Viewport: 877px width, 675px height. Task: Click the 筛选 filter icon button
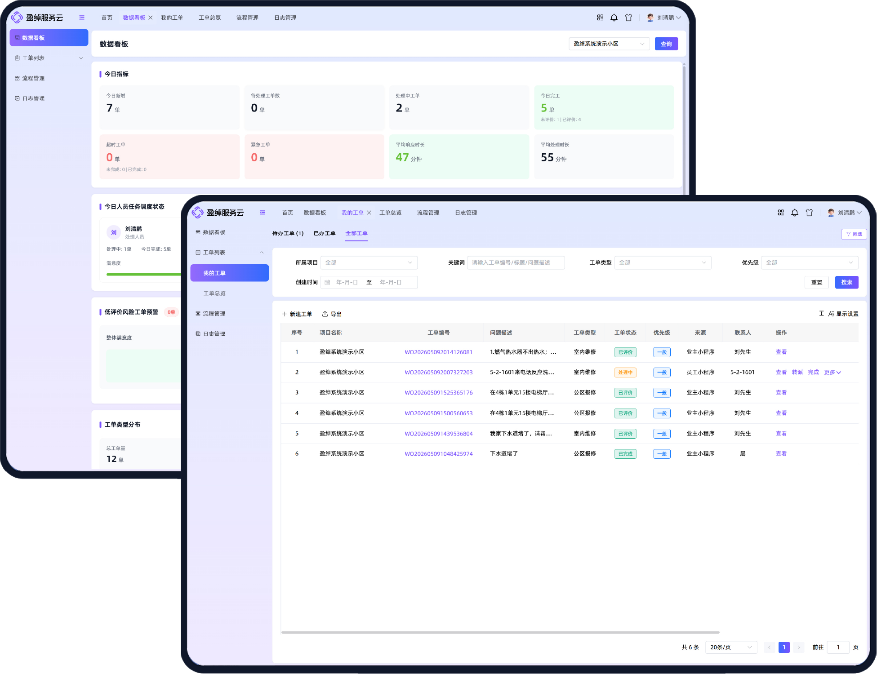pos(854,234)
